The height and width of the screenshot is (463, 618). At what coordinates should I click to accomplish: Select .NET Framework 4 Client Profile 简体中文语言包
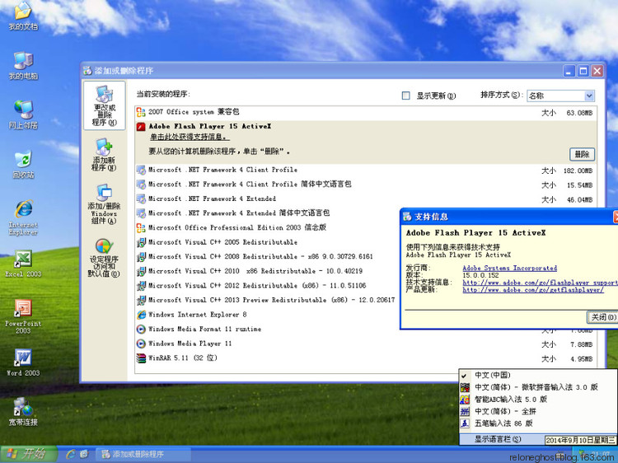366,185
